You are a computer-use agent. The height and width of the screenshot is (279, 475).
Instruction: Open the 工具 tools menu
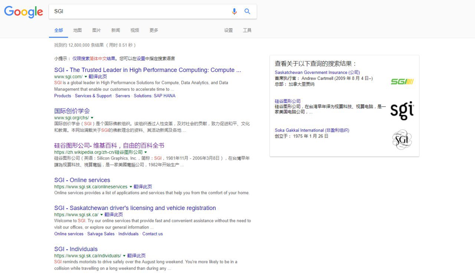click(x=247, y=30)
